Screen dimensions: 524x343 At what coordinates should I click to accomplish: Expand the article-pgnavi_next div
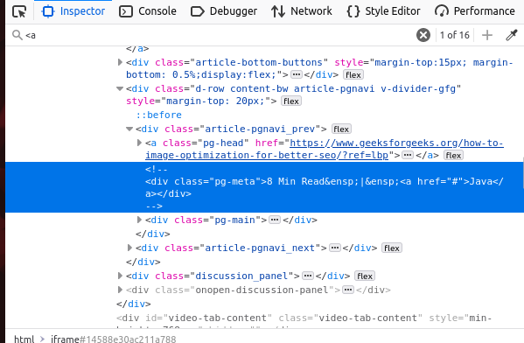(129, 248)
